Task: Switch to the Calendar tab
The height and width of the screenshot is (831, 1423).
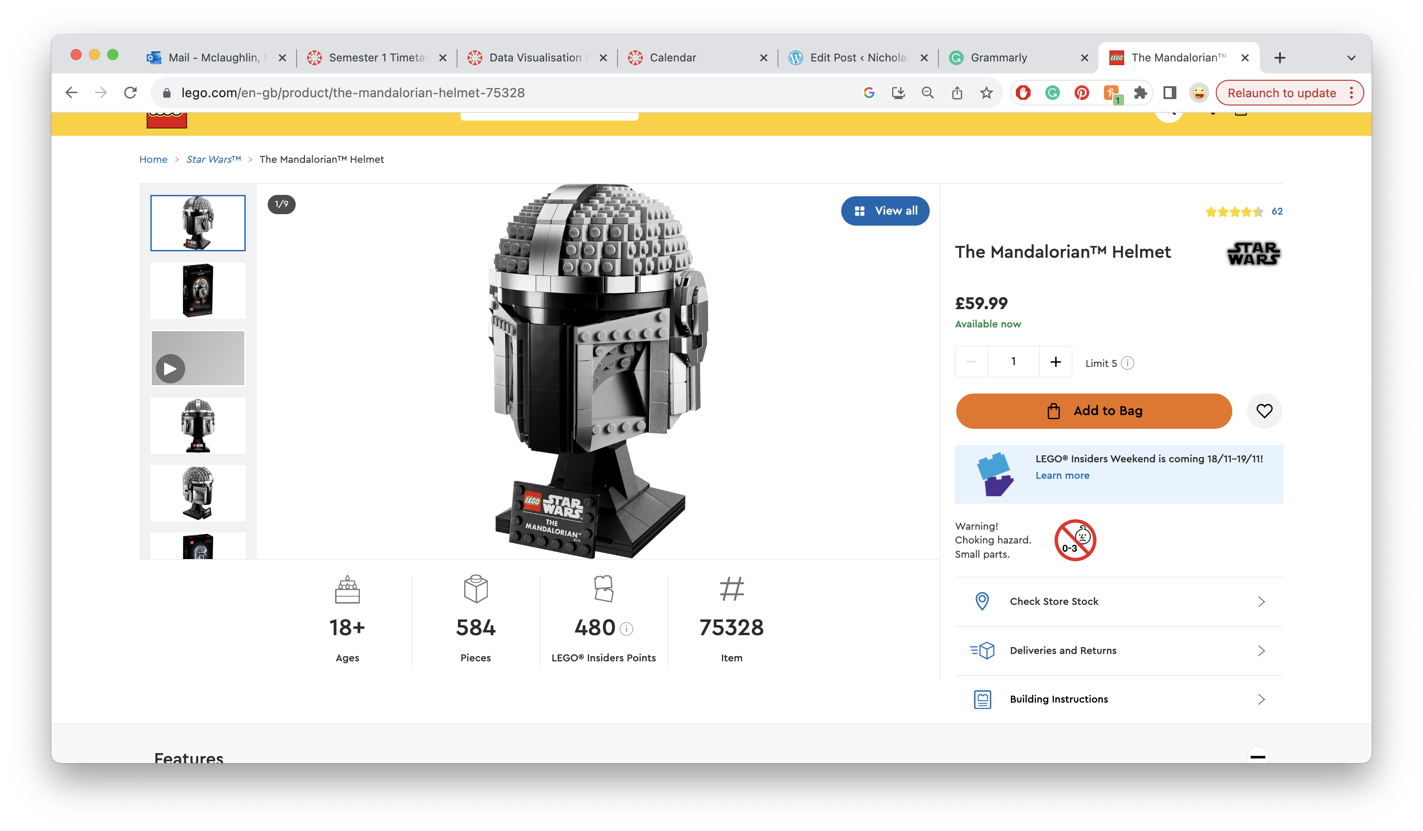Action: (x=673, y=58)
